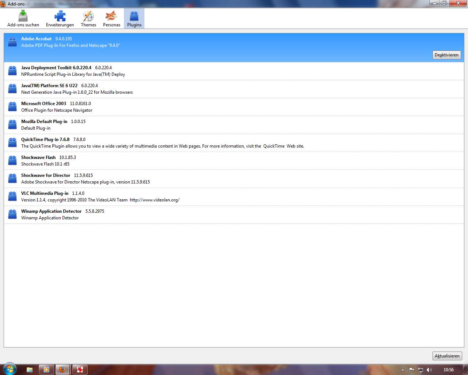This screenshot has width=468, height=375.
Task: Open the network tray icon
Action: coord(420,370)
